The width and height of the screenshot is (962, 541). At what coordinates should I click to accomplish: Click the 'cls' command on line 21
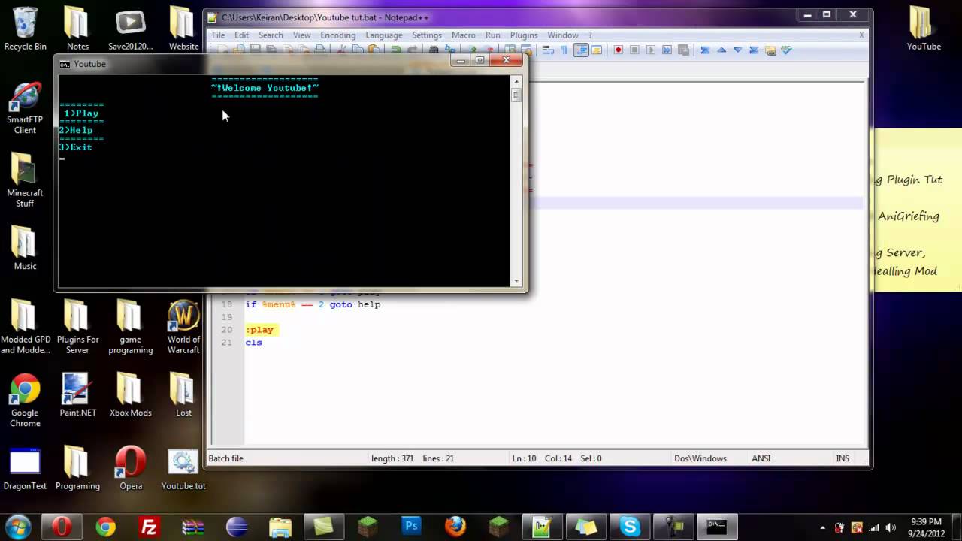(x=254, y=343)
